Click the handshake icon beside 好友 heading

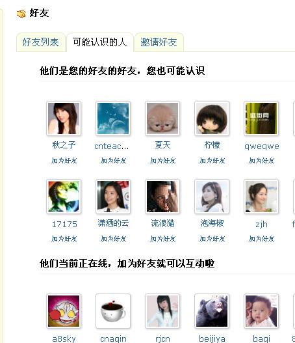tap(21, 14)
